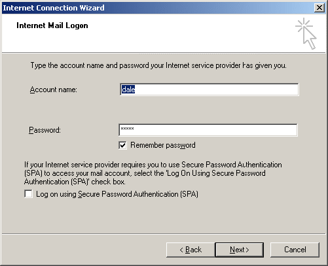Toggle the Remember password checkbox
328x266 pixels.
[x=122, y=145]
